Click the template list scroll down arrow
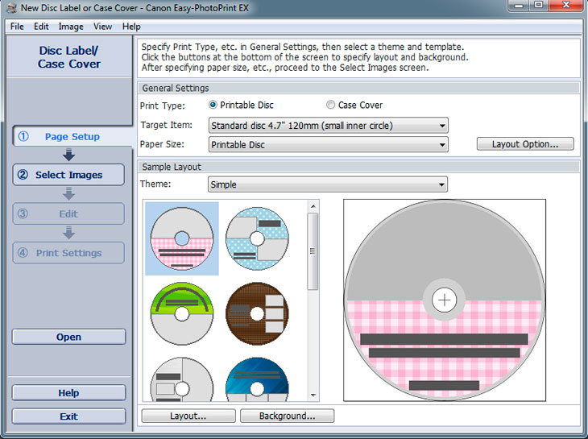Image resolution: width=588 pixels, height=439 pixels. (x=313, y=396)
